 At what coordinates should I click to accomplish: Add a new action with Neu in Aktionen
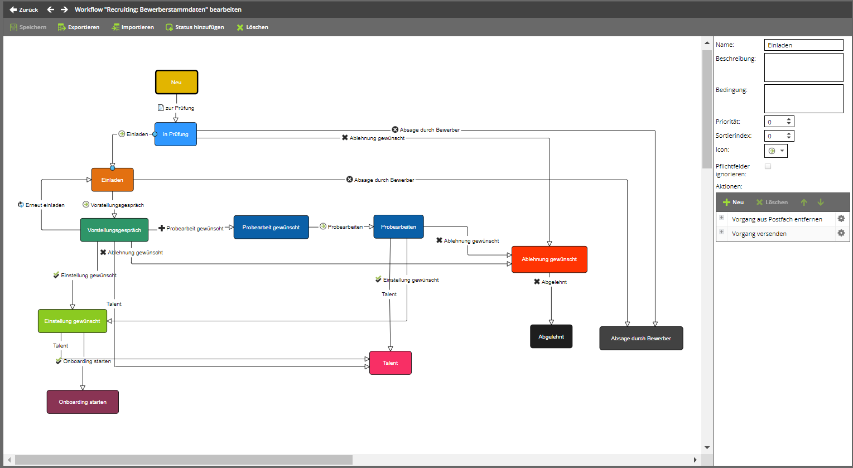[733, 202]
